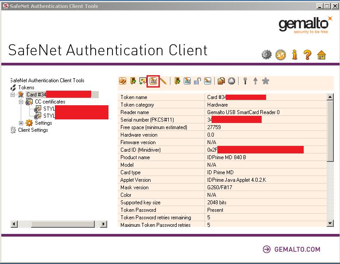The image size is (340, 264).
Task: Click the 'Card ID (Minidriver)' label
Action: 140,150
